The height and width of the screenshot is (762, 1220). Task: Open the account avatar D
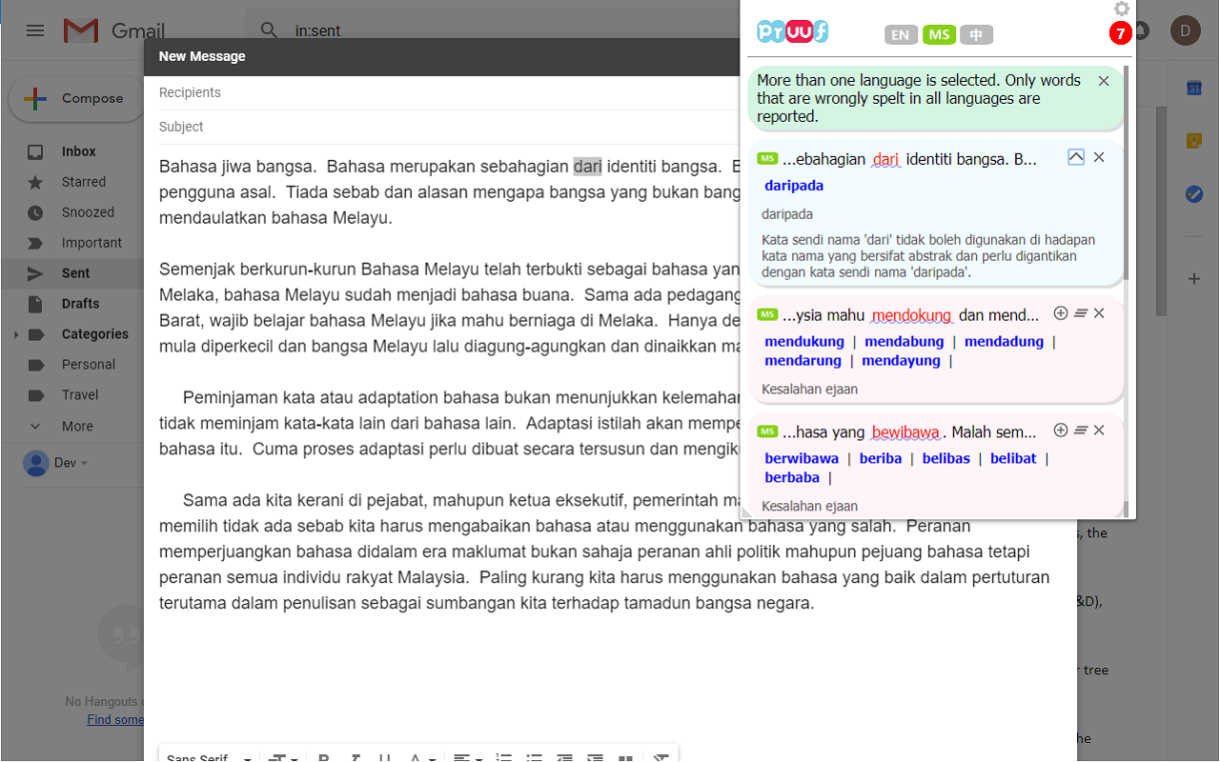[1186, 30]
